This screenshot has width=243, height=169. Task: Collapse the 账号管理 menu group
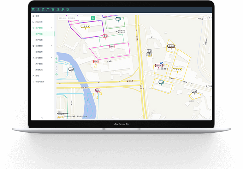[52, 58]
